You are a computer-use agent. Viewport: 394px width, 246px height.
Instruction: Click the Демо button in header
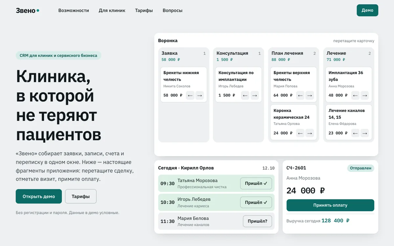(x=367, y=10)
